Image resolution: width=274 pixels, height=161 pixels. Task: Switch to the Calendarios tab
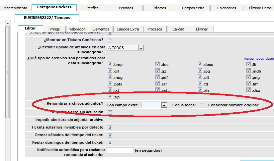(227, 8)
